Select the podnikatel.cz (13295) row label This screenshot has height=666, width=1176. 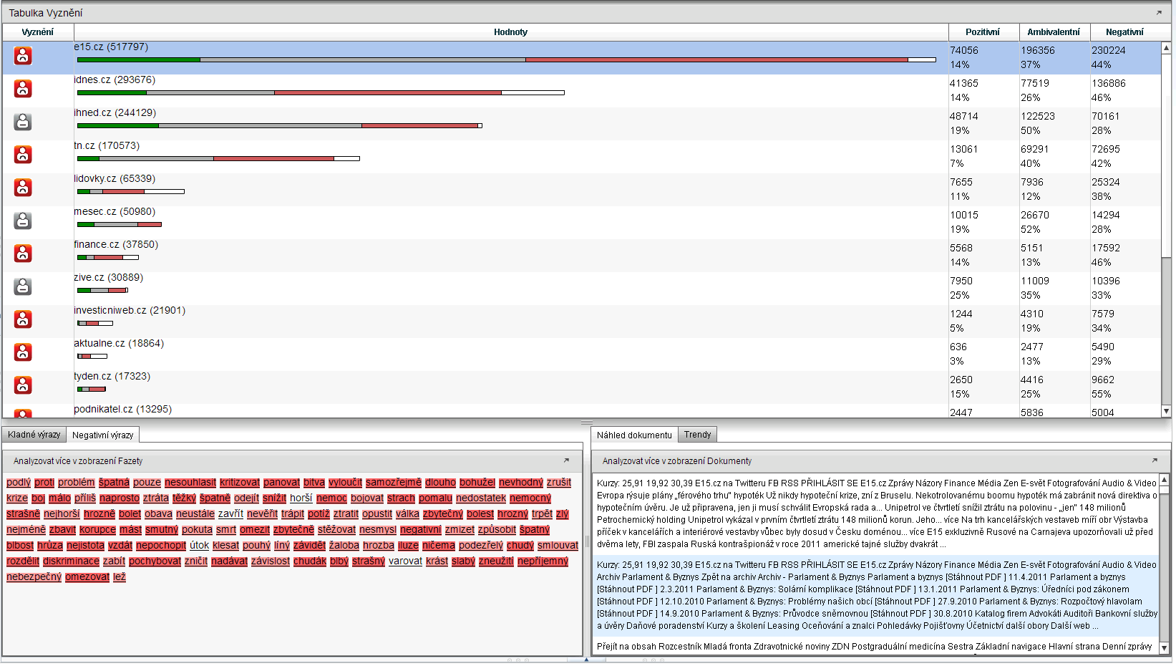point(122,410)
